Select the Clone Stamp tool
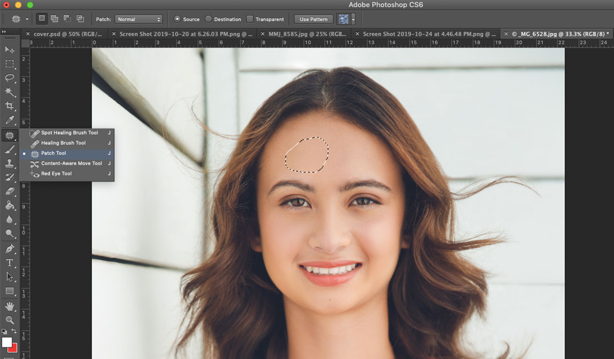Screen dimensions: 614x359 coord(10,163)
